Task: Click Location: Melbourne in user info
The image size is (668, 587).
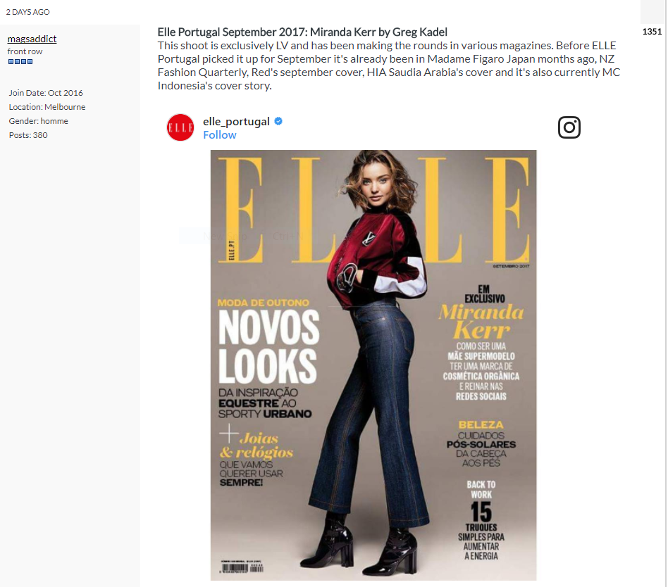Action: point(47,107)
